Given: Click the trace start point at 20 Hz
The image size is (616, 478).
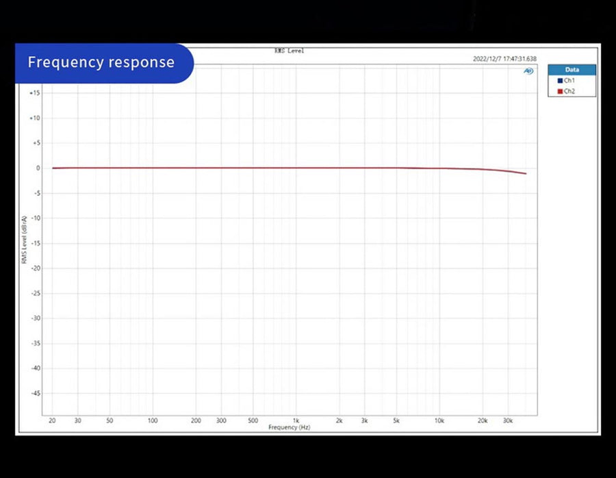Looking at the screenshot, I should (53, 168).
